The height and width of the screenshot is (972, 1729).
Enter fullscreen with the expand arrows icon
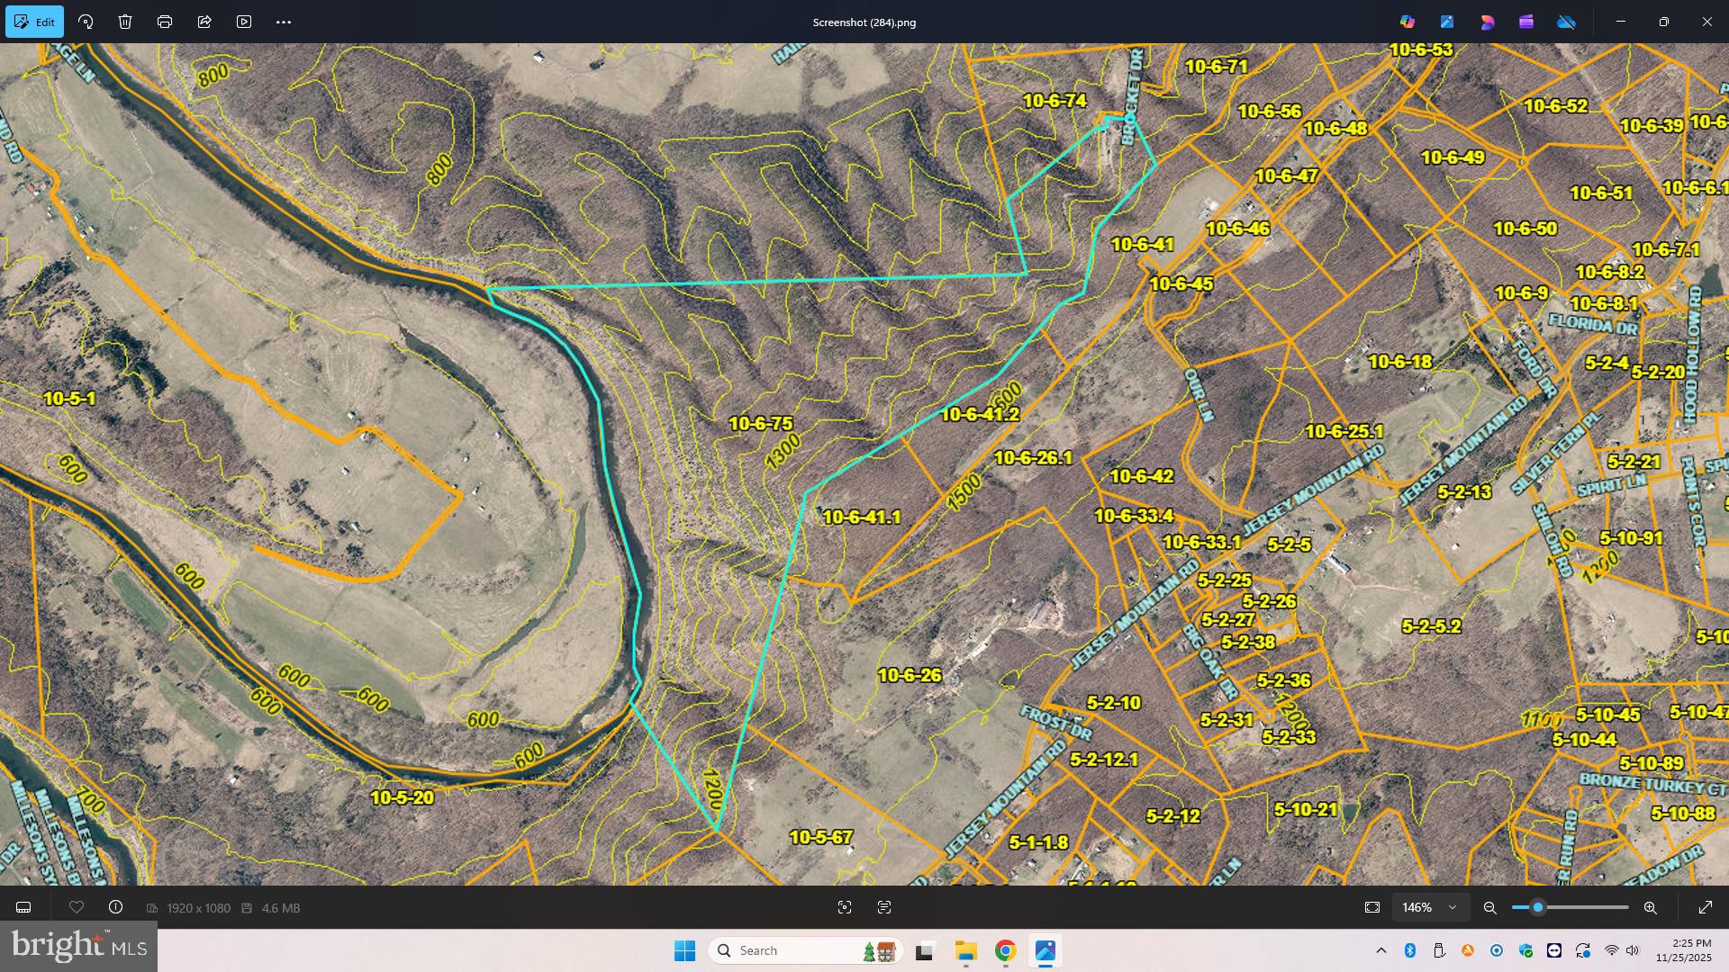pyautogui.click(x=1705, y=907)
